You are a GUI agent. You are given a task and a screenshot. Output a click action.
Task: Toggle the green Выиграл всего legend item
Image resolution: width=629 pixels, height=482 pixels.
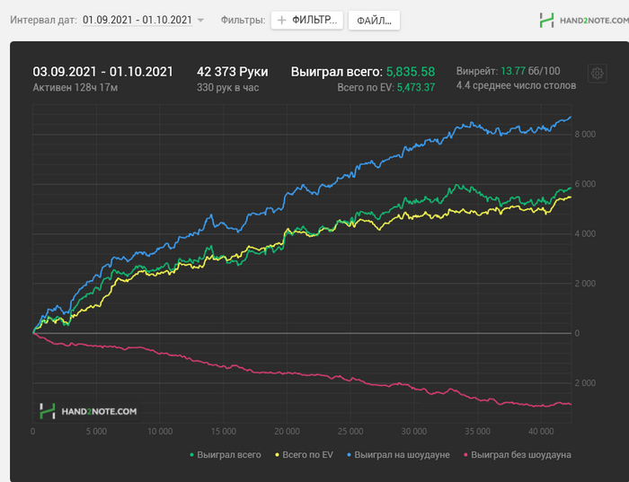click(x=225, y=455)
